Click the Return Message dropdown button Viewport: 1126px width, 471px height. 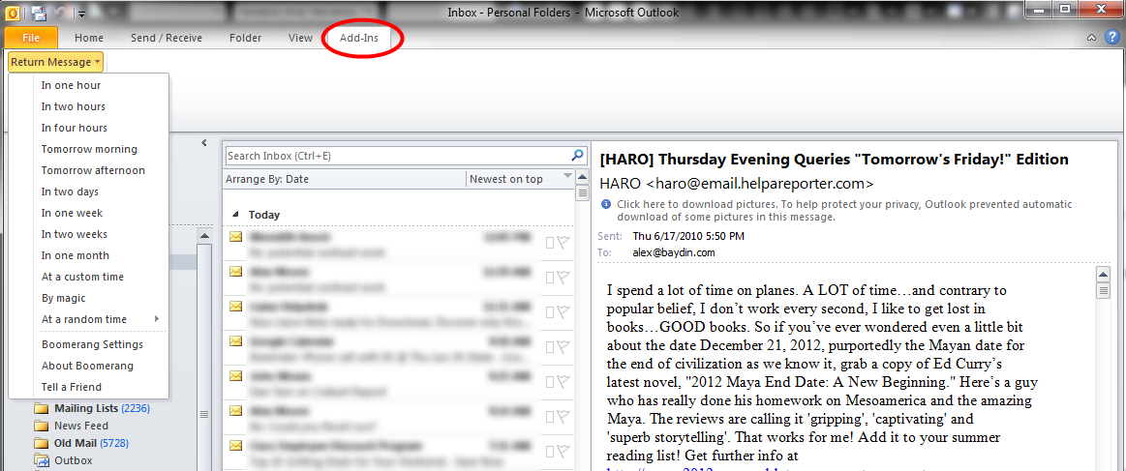pos(55,62)
